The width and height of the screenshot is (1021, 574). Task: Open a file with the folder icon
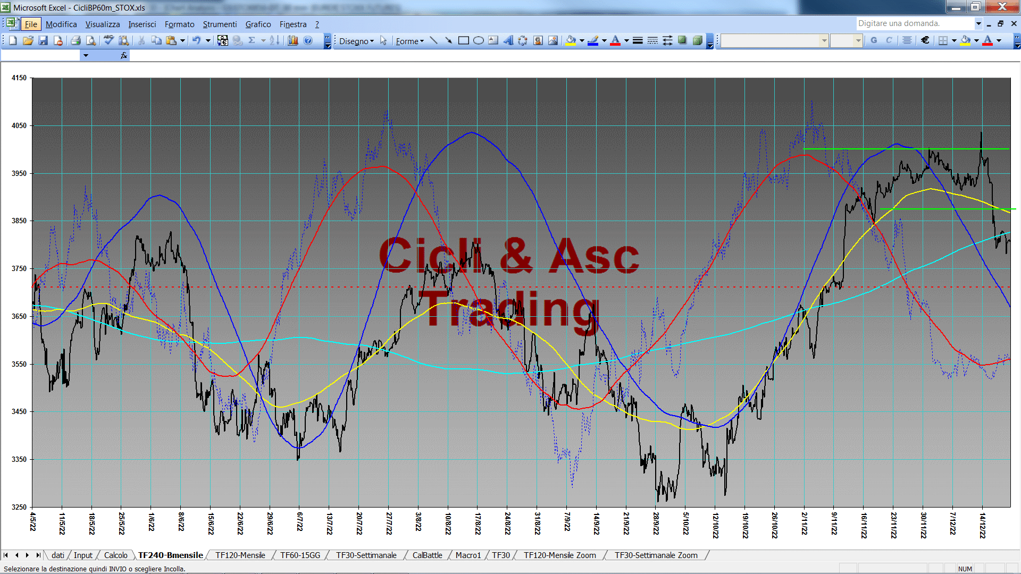pos(28,40)
